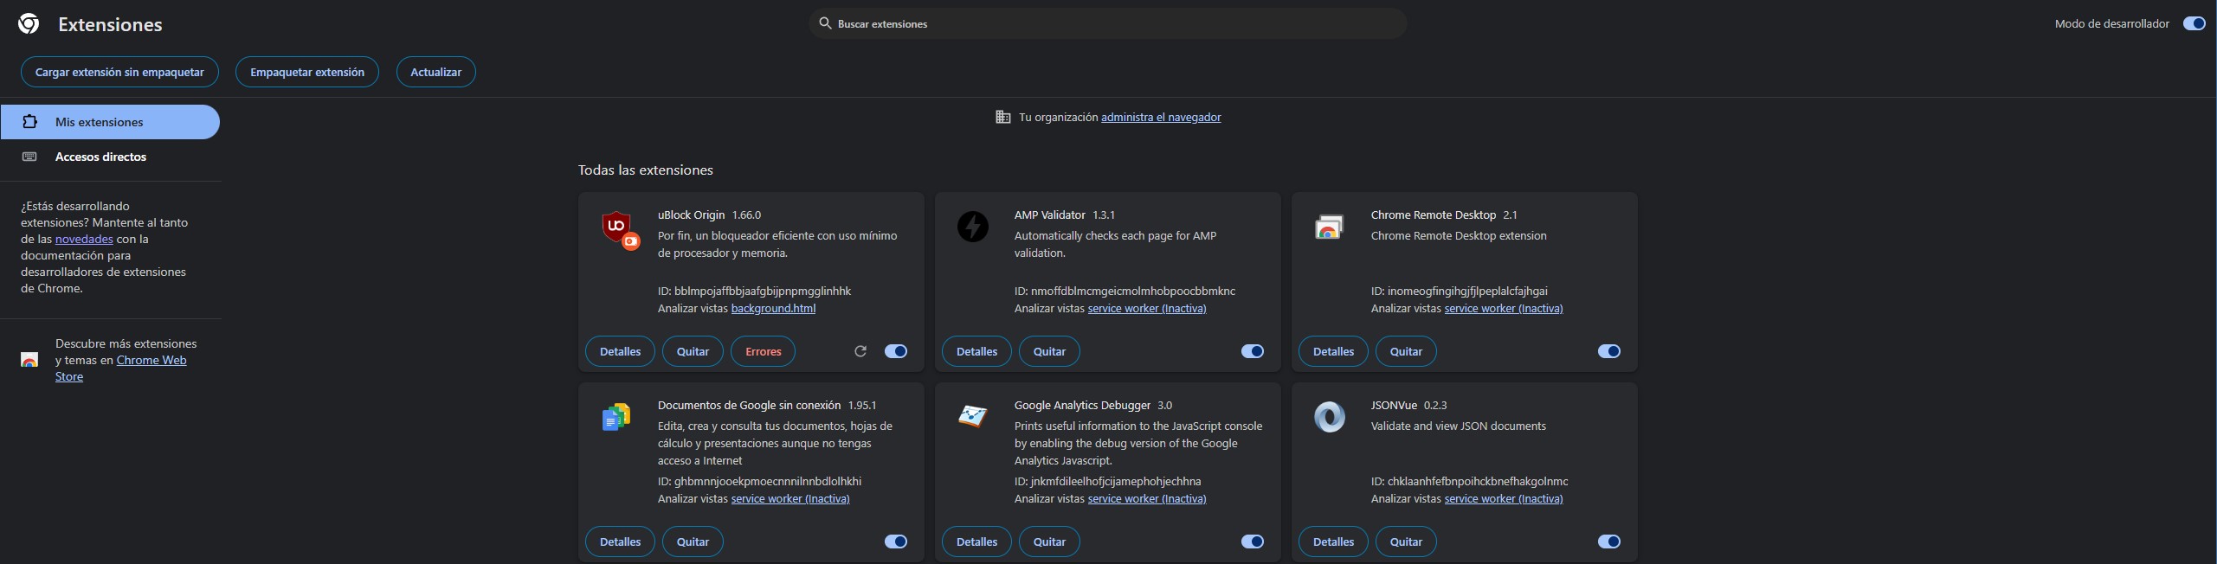The height and width of the screenshot is (564, 2217).
Task: Click the AMP Validator lightning icon
Action: pyautogui.click(x=972, y=227)
